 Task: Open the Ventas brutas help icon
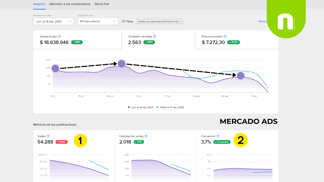point(60,36)
